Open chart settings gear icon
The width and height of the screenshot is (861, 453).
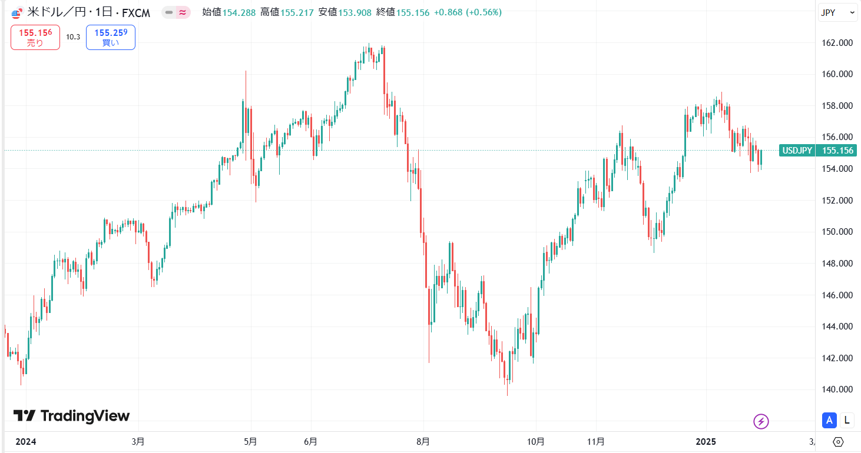[x=839, y=442]
